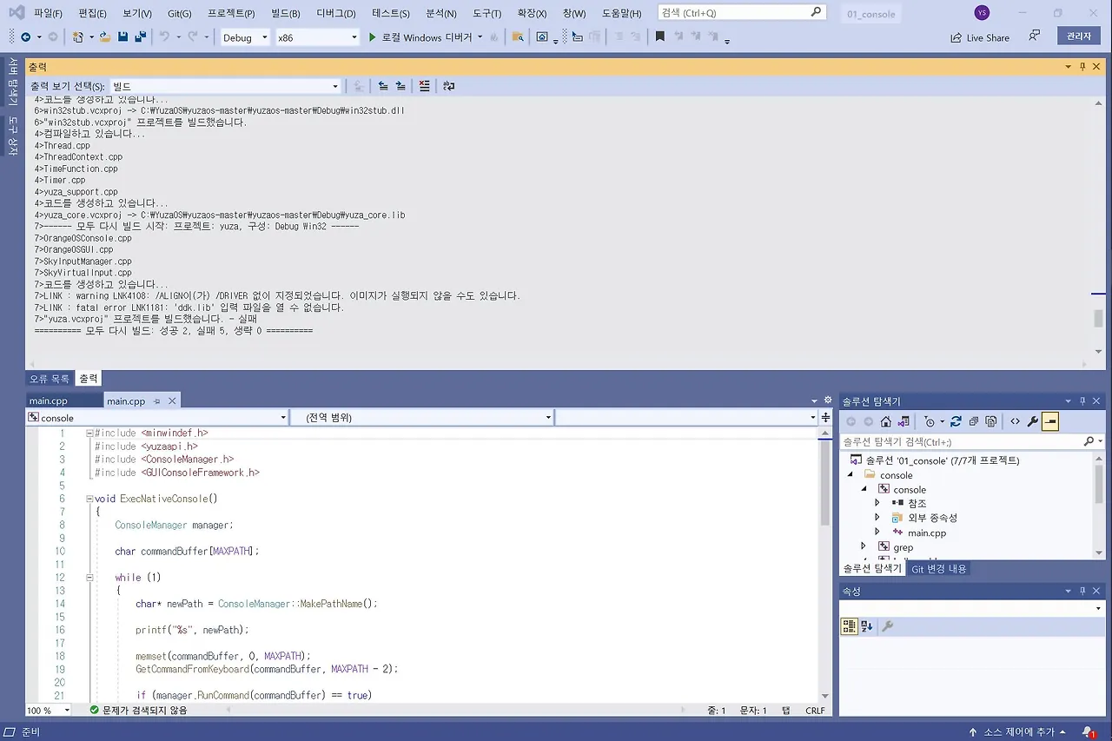1112x741 pixels.
Task: Open the 파일(F) menu
Action: point(48,13)
